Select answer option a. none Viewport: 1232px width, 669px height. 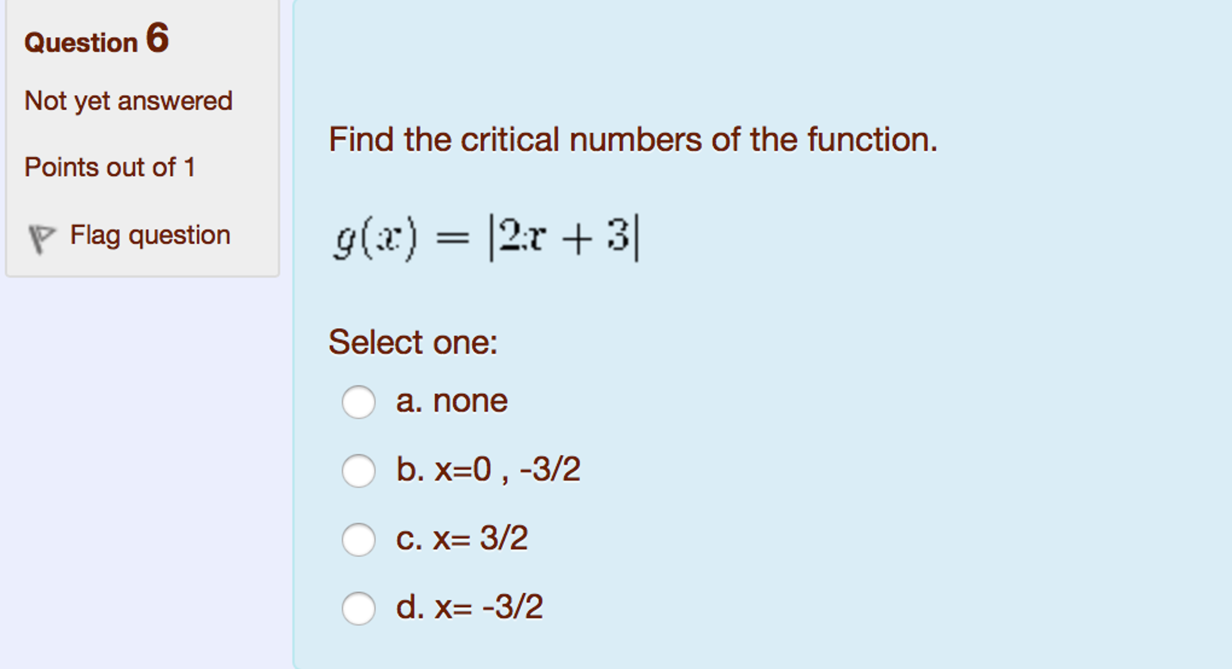(453, 400)
